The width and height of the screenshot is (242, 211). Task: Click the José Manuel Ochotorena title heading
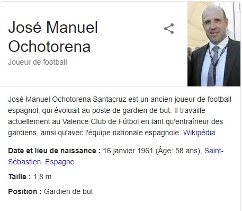pyautogui.click(x=53, y=37)
